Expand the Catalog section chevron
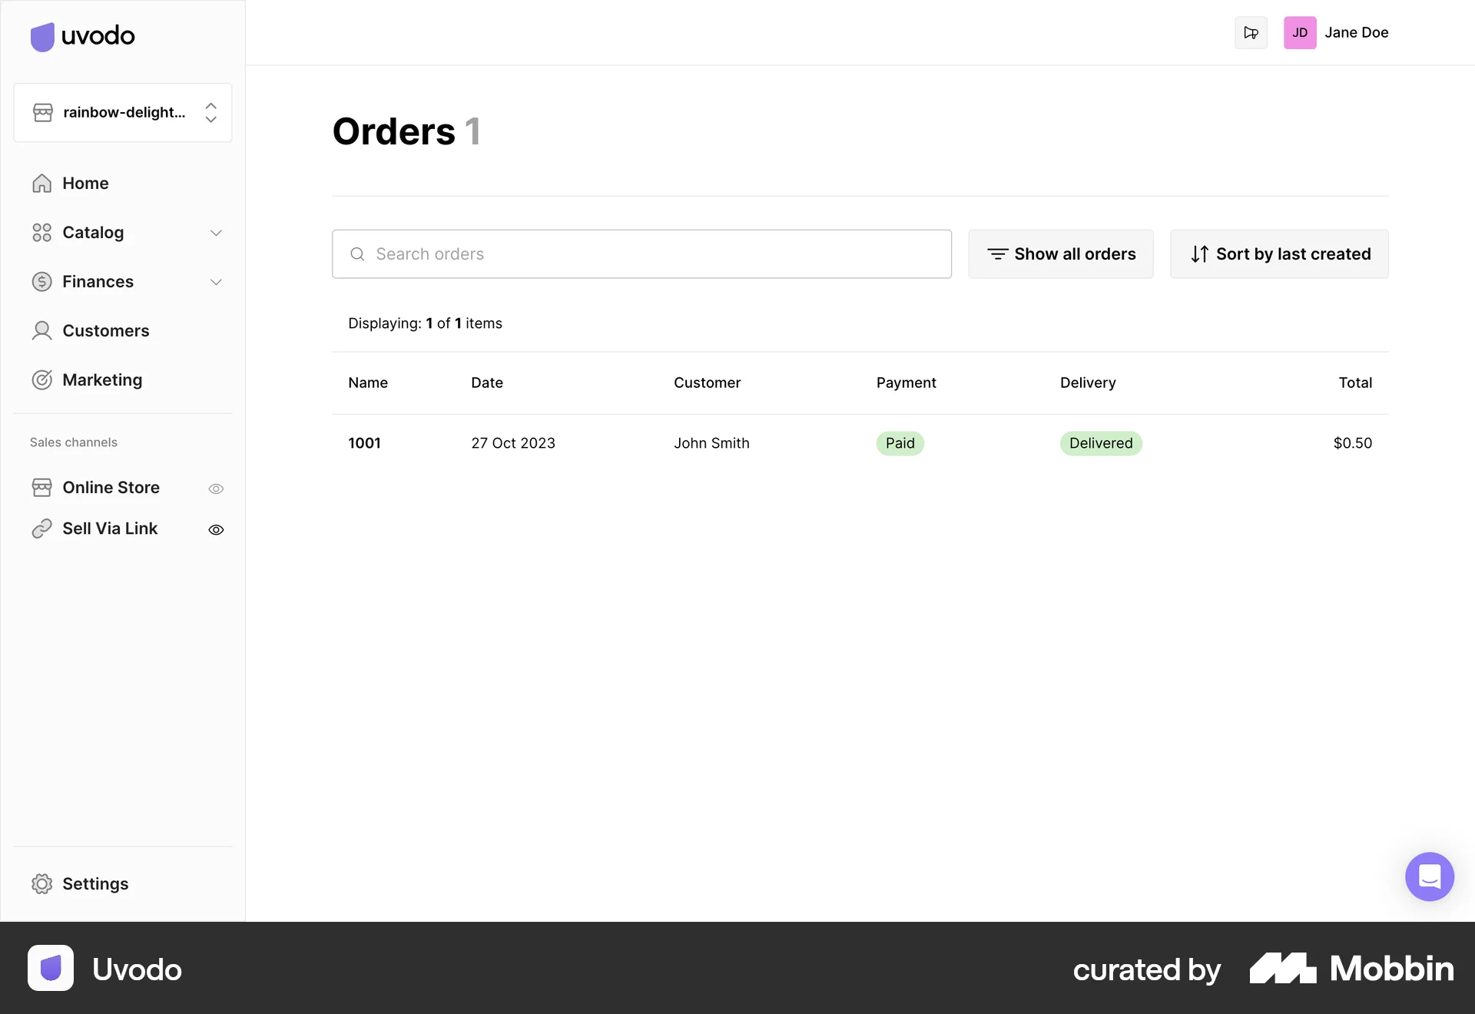 (216, 233)
